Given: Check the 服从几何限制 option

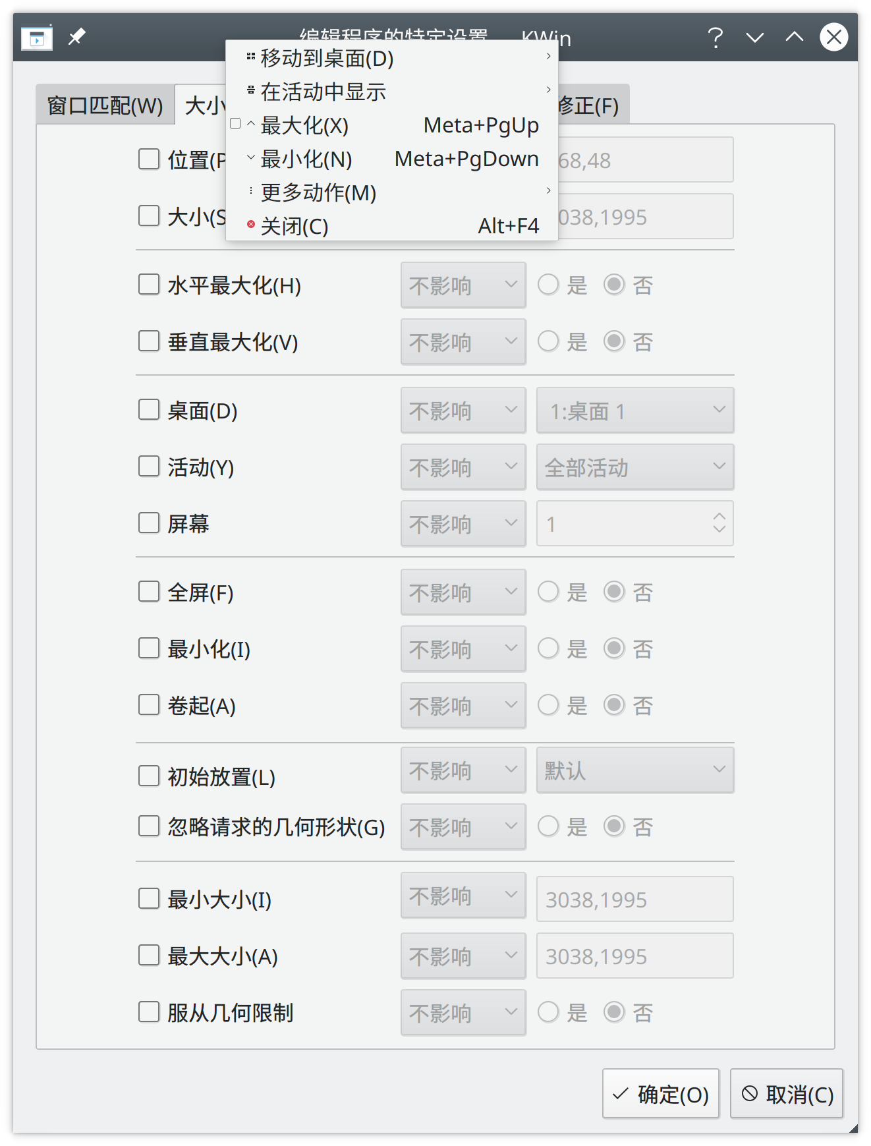Looking at the screenshot, I should tap(149, 1012).
